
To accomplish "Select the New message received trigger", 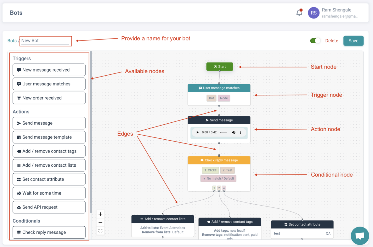I will click(x=49, y=70).
